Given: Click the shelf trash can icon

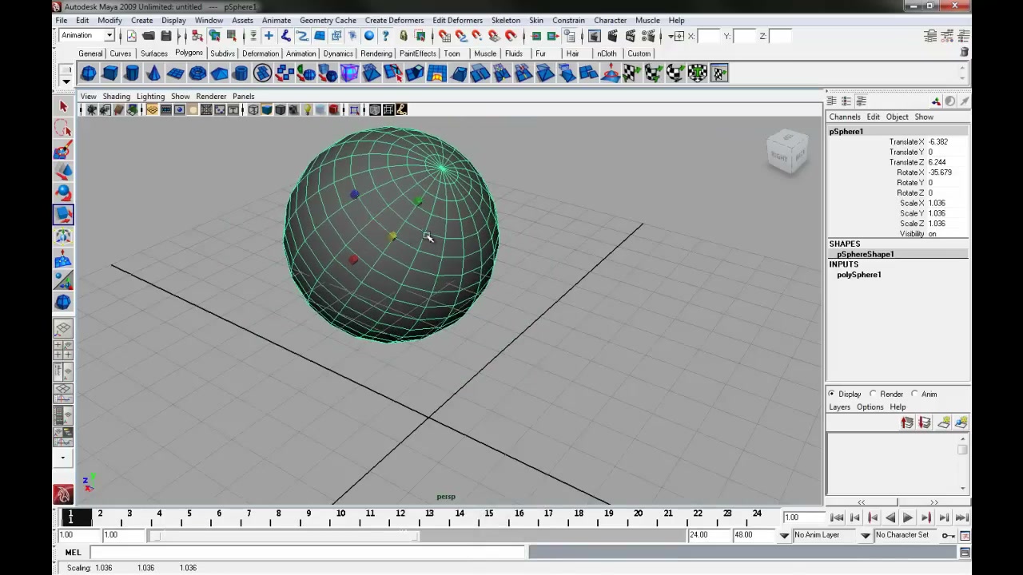Looking at the screenshot, I should pos(964,52).
